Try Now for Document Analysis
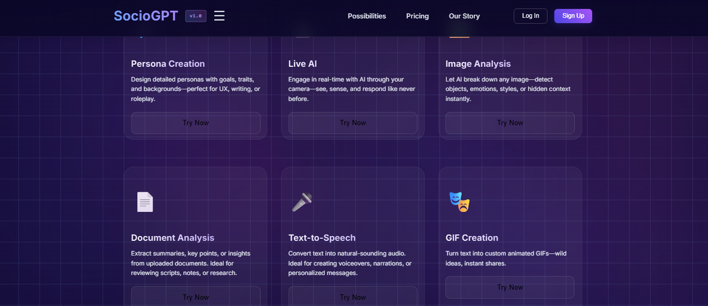The width and height of the screenshot is (708, 306). tap(196, 296)
